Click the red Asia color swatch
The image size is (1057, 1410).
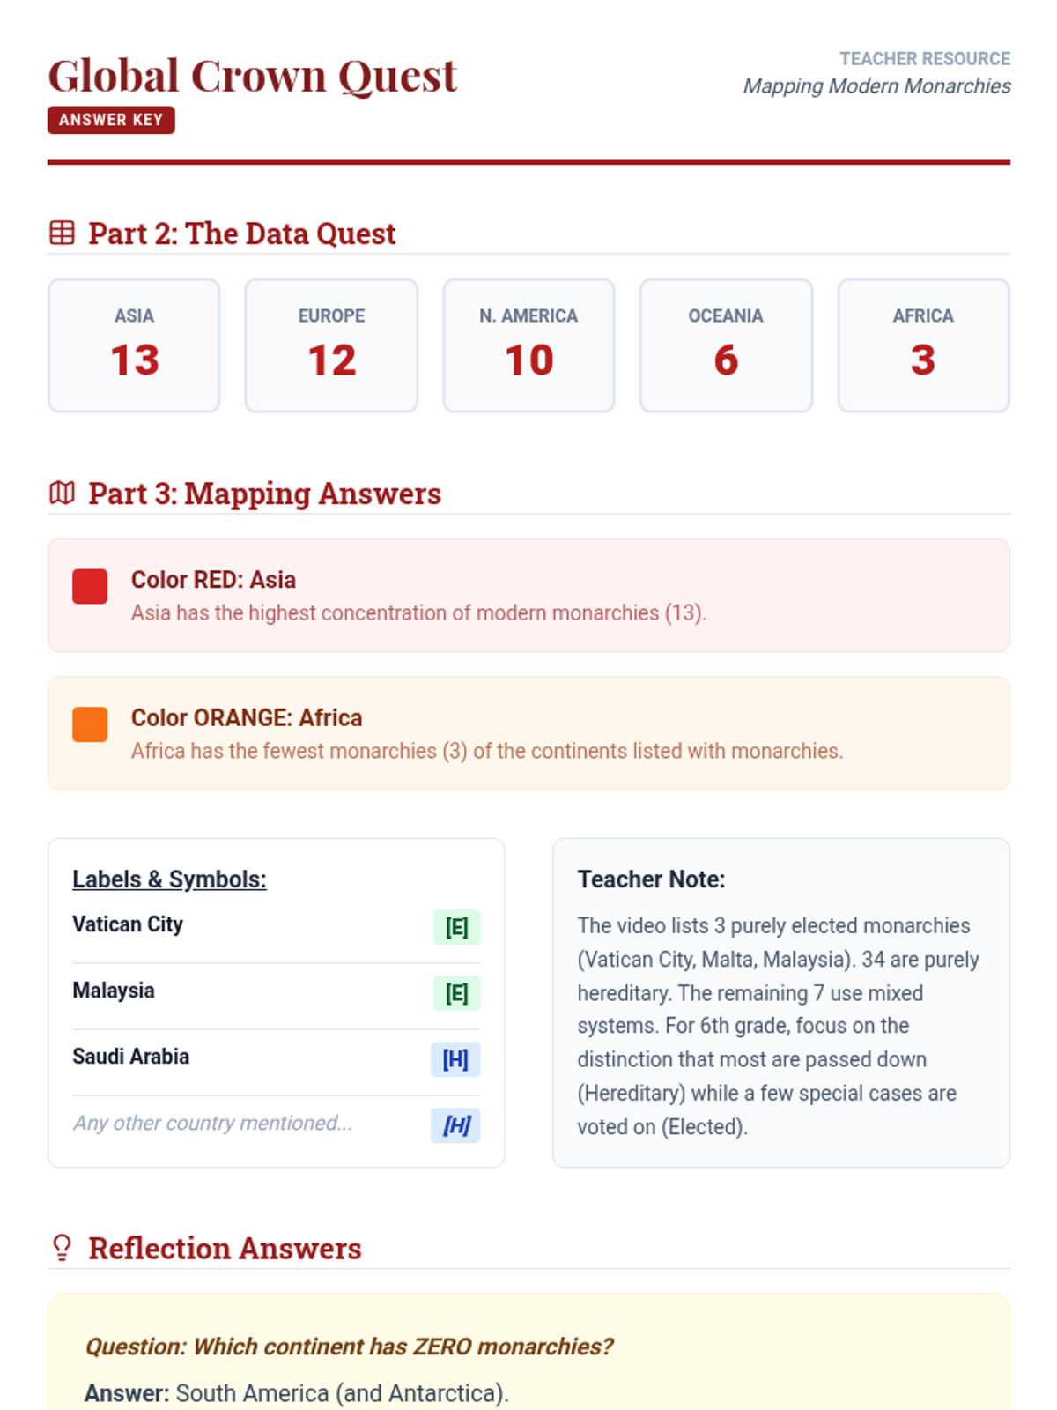(90, 586)
